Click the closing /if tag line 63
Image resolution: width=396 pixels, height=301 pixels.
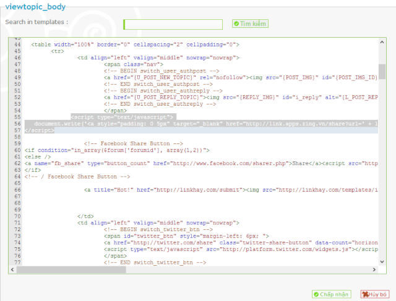coord(33,170)
